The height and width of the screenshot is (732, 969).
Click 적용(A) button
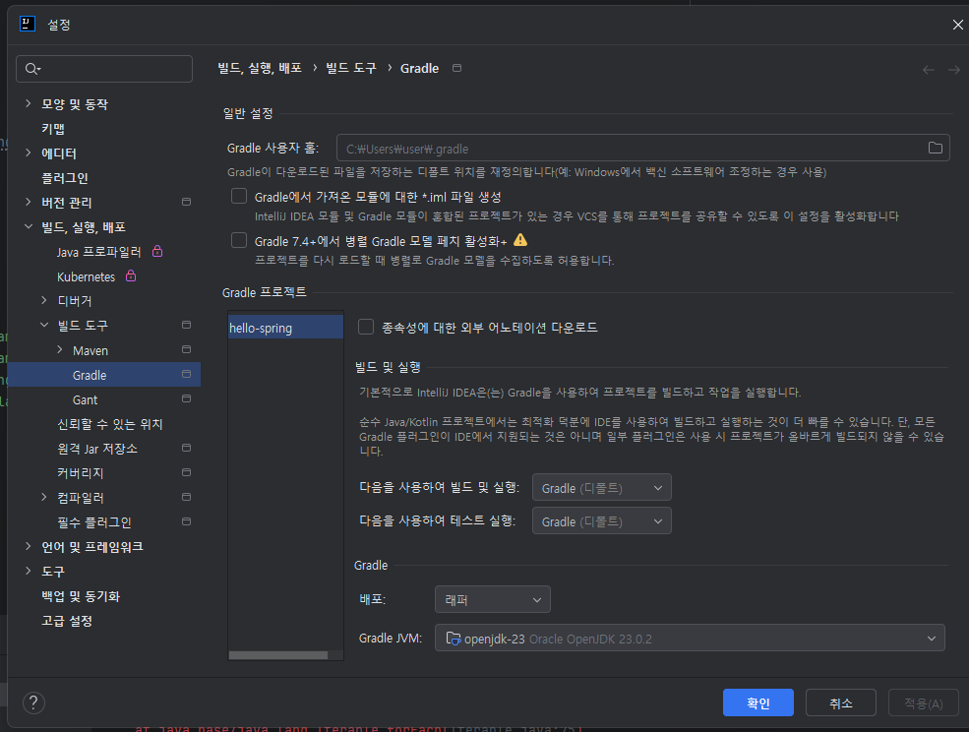pos(924,702)
